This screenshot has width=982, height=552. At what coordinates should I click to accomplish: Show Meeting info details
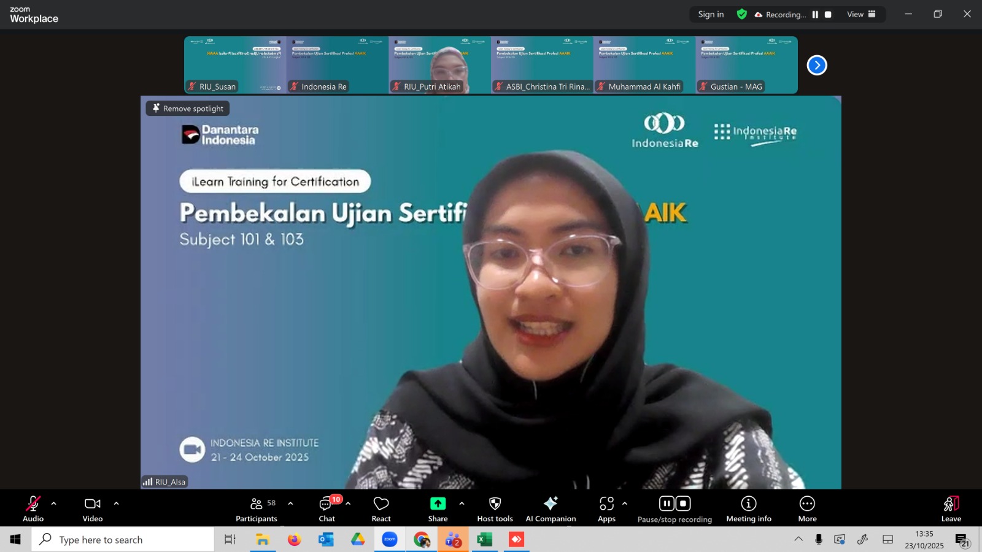[748, 509]
